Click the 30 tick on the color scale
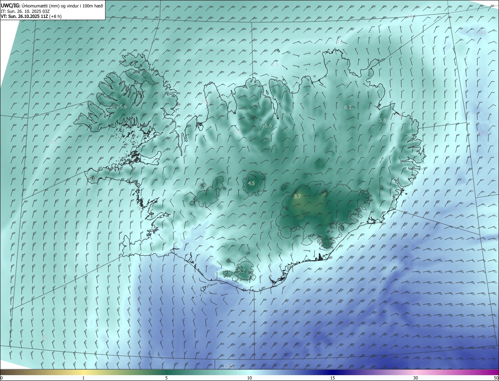499x381 pixels. tap(416, 378)
